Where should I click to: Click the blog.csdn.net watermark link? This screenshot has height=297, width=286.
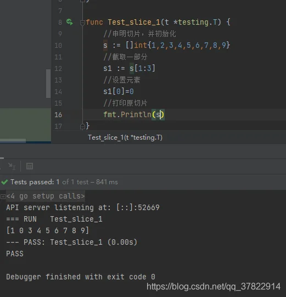click(x=214, y=287)
